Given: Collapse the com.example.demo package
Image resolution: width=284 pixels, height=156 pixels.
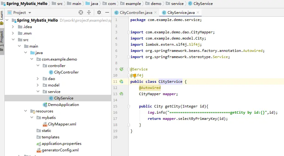Looking at the screenshot, I should (x=32, y=59).
